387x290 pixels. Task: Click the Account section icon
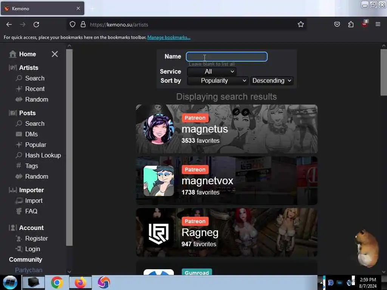pyautogui.click(x=12, y=228)
